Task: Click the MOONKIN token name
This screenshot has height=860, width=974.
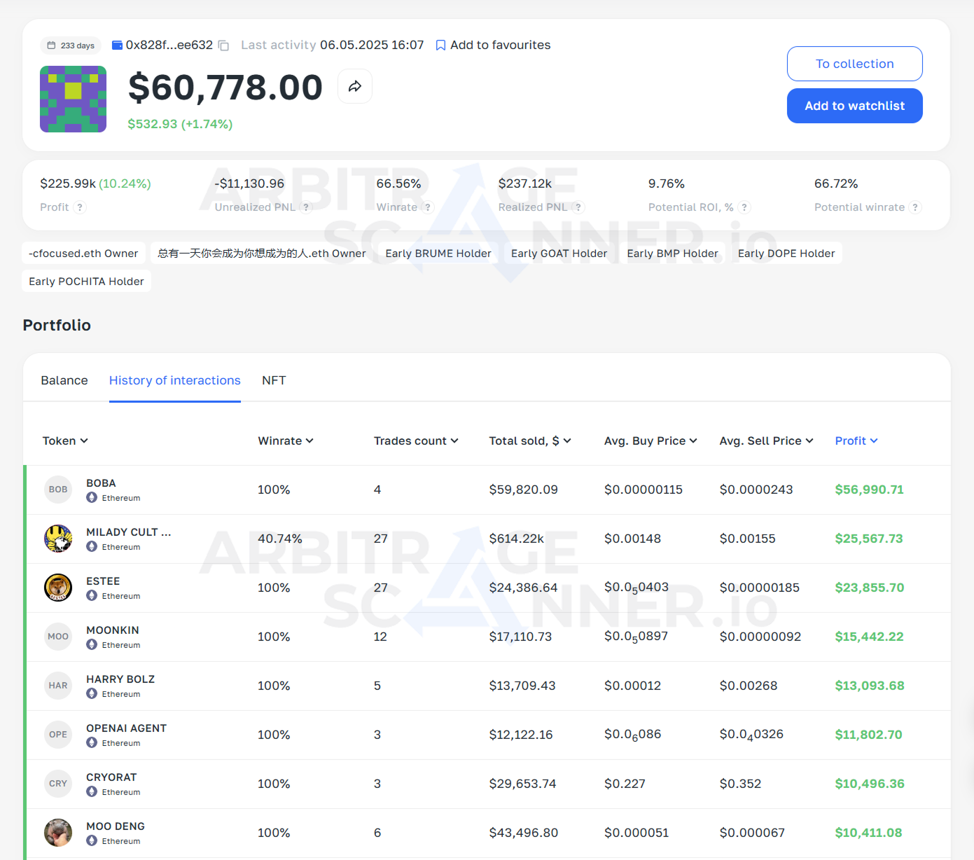Action: [x=113, y=630]
